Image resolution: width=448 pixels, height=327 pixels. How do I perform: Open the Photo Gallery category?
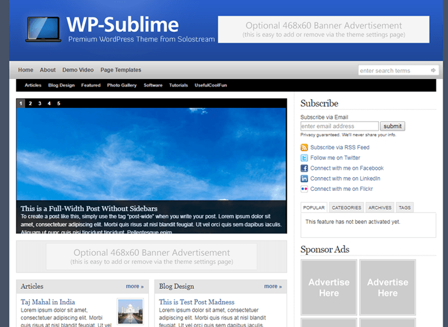pos(122,85)
